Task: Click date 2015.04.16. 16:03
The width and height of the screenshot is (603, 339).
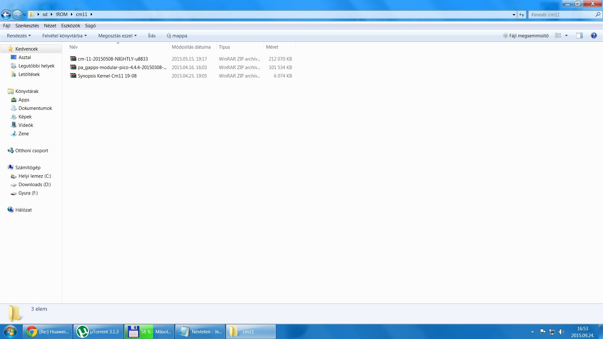Action: [x=189, y=67]
